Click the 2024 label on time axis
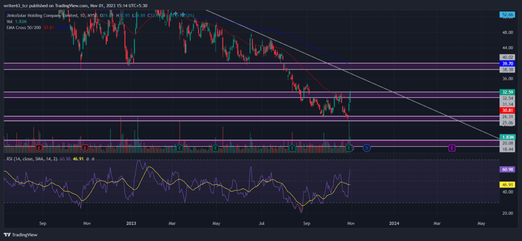The width and height of the screenshot is (522, 241). click(394, 222)
